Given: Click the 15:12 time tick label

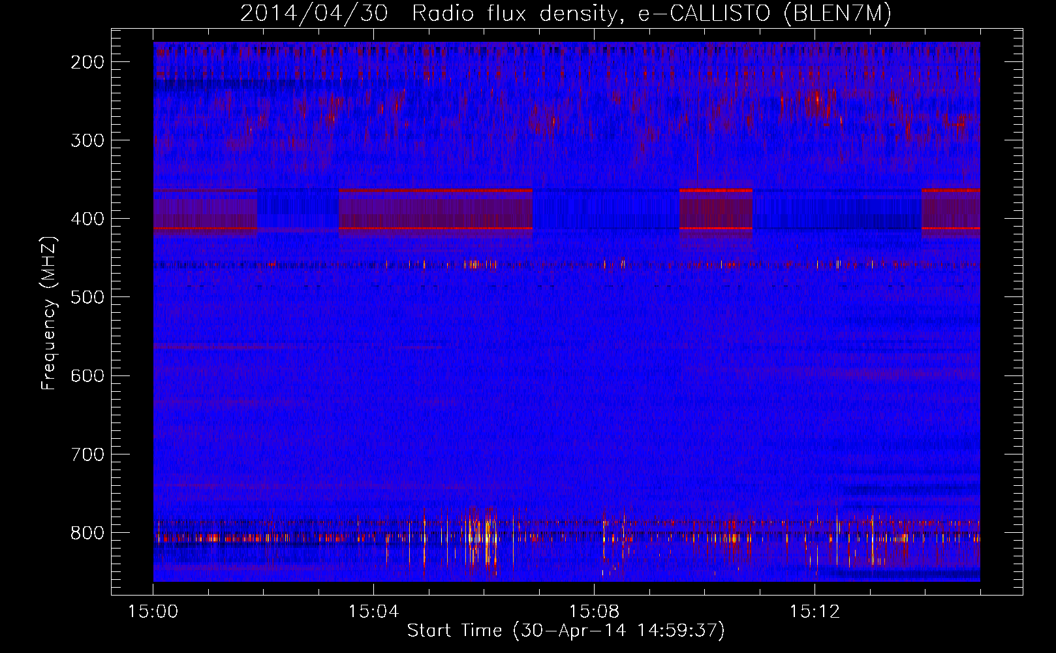Looking at the screenshot, I should [814, 612].
